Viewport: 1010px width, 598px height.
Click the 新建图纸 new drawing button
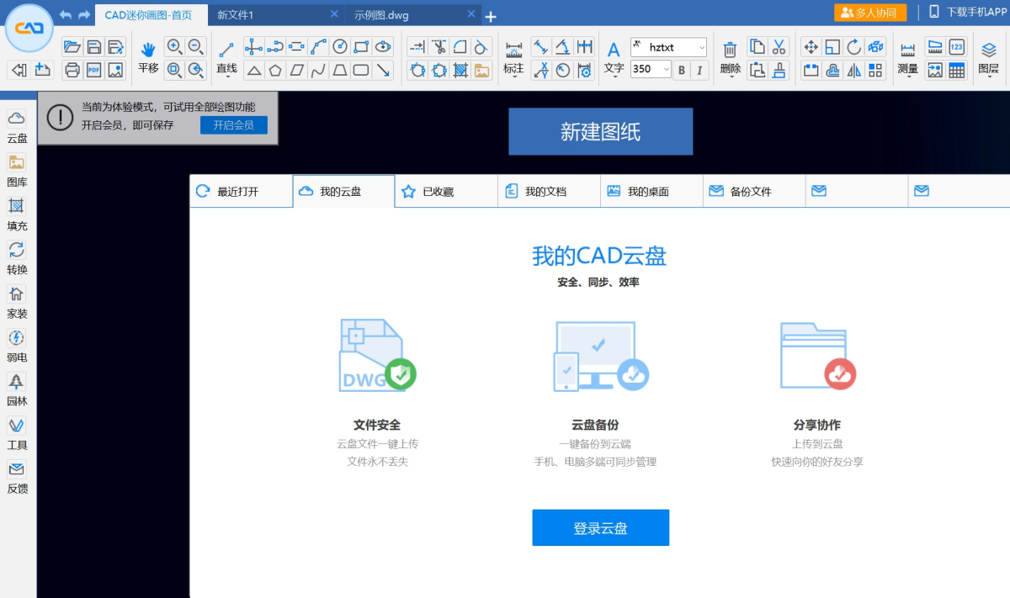(600, 132)
